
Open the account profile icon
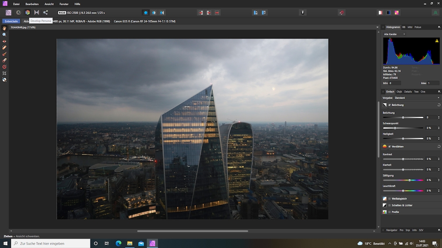coord(435,13)
